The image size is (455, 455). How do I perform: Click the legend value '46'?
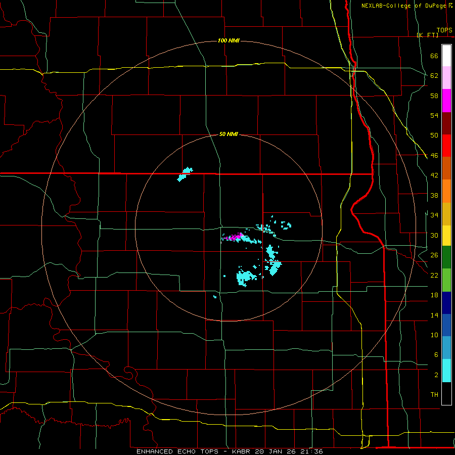[x=434, y=156]
